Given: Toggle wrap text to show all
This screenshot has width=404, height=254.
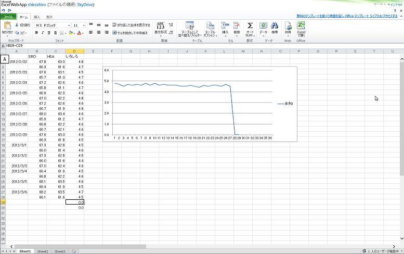Looking at the screenshot, I should pyautogui.click(x=131, y=25).
